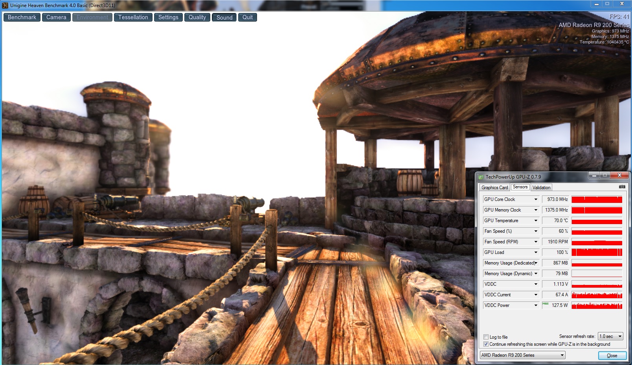
Task: Click the VDDC Current history graph
Action: pyautogui.click(x=597, y=295)
